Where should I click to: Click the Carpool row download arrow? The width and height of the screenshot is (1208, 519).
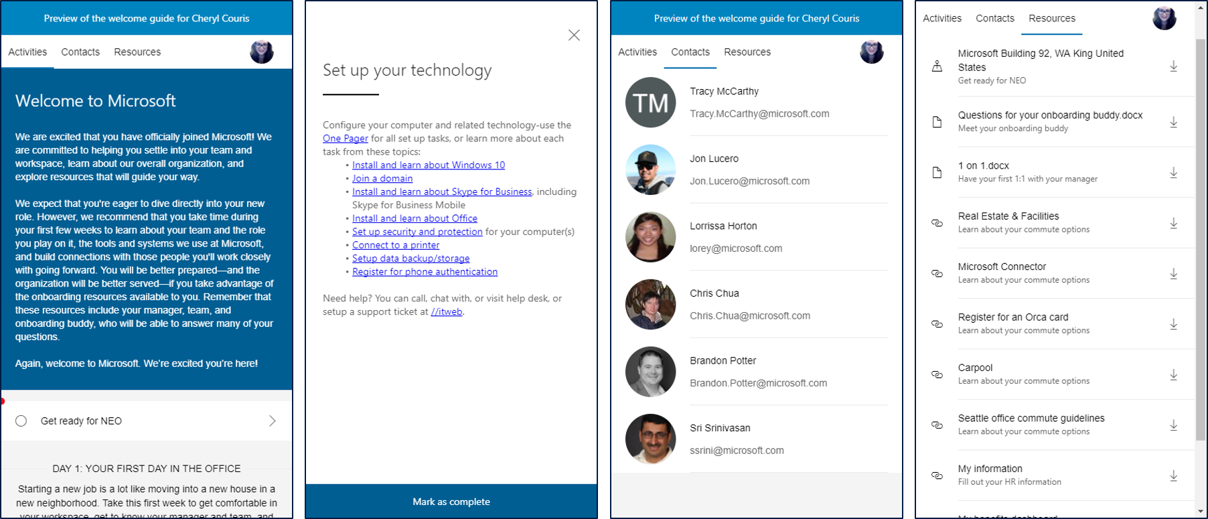pyautogui.click(x=1173, y=374)
